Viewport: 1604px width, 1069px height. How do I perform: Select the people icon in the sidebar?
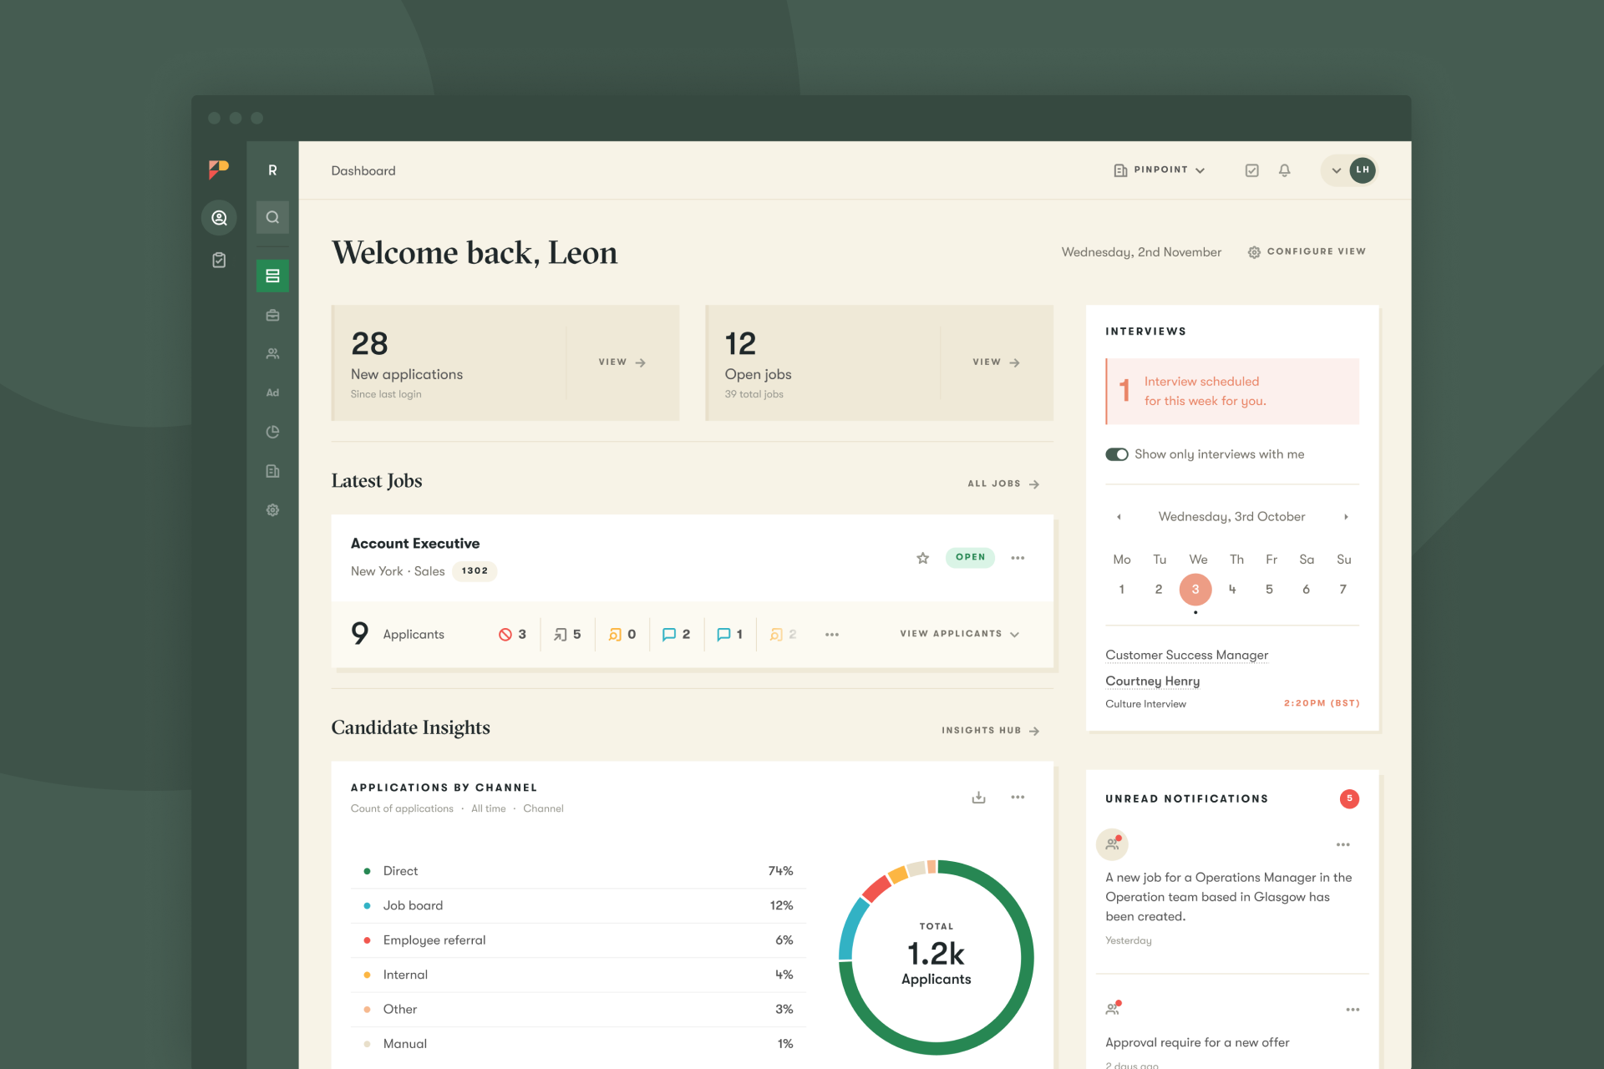click(272, 353)
